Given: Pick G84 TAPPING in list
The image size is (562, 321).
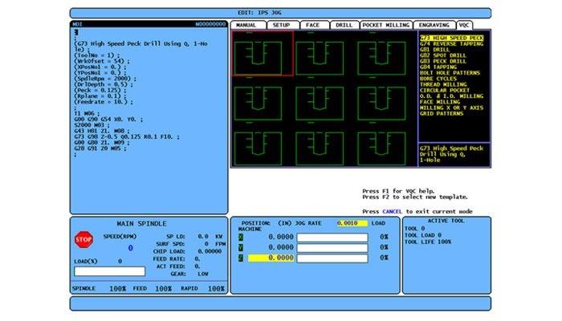Looking at the screenshot, I should (438, 67).
